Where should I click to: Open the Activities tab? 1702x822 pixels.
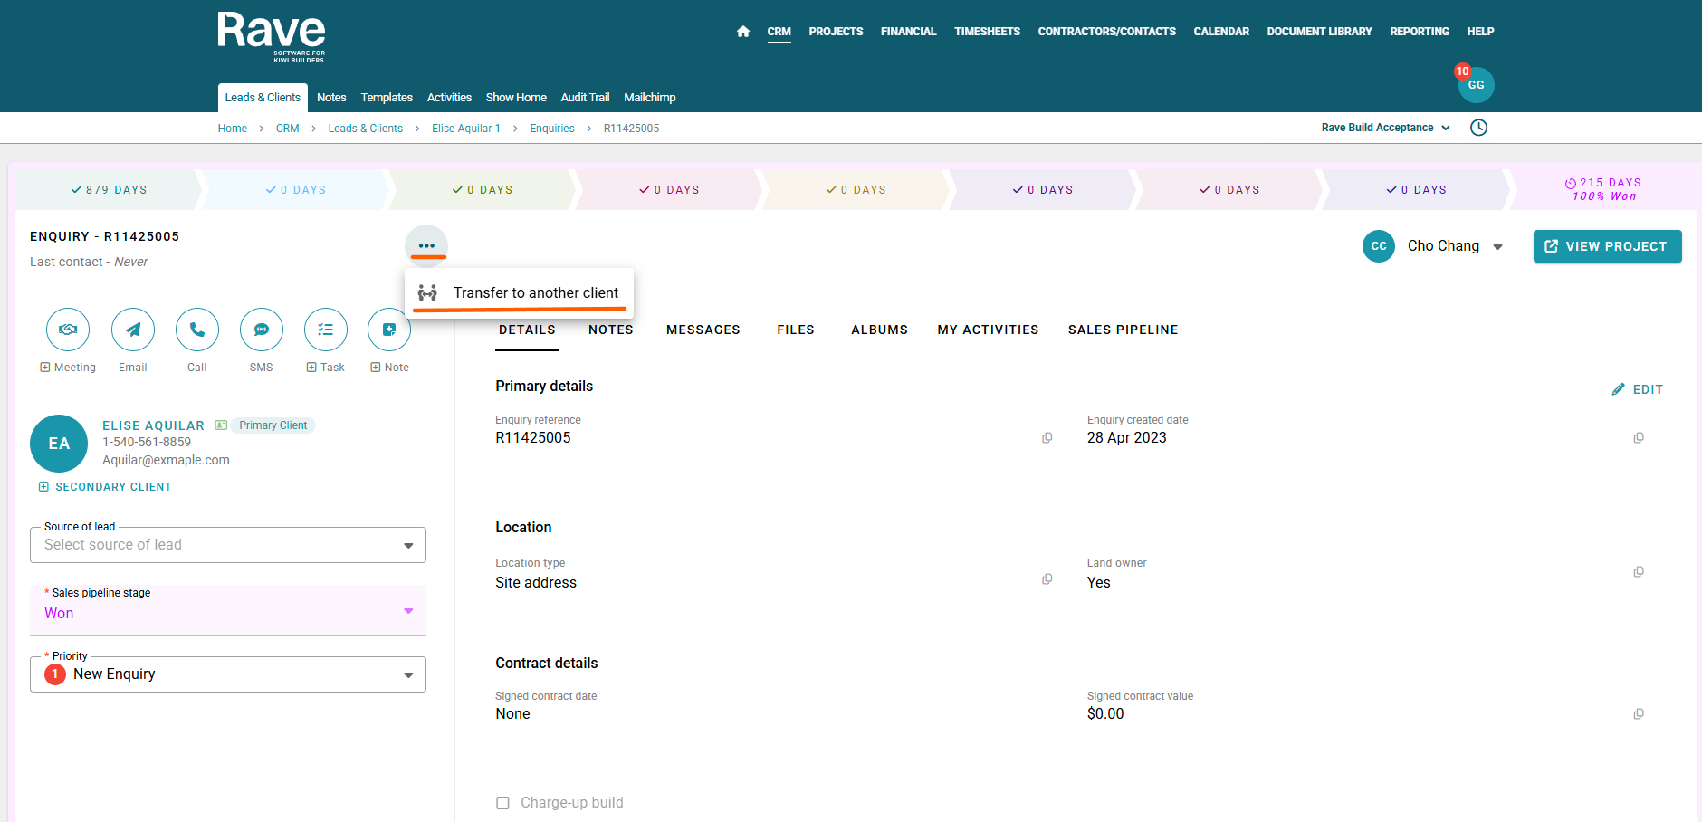click(449, 98)
